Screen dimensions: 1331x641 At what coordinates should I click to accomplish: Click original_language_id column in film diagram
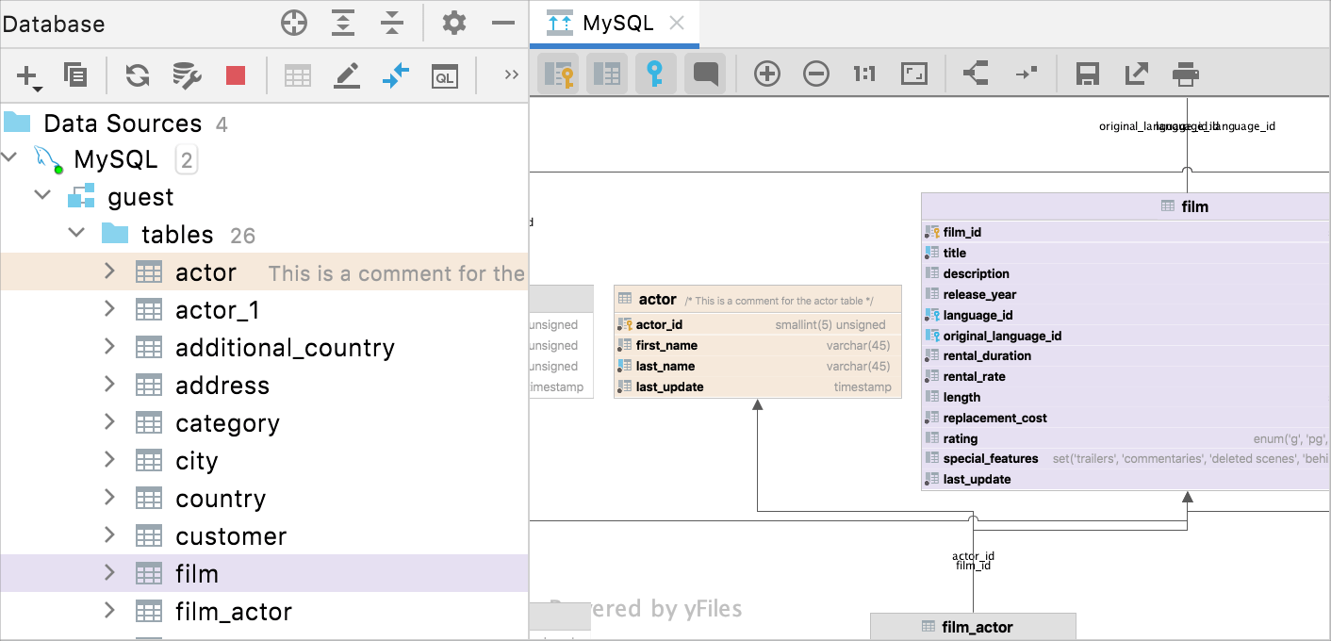click(x=1126, y=336)
